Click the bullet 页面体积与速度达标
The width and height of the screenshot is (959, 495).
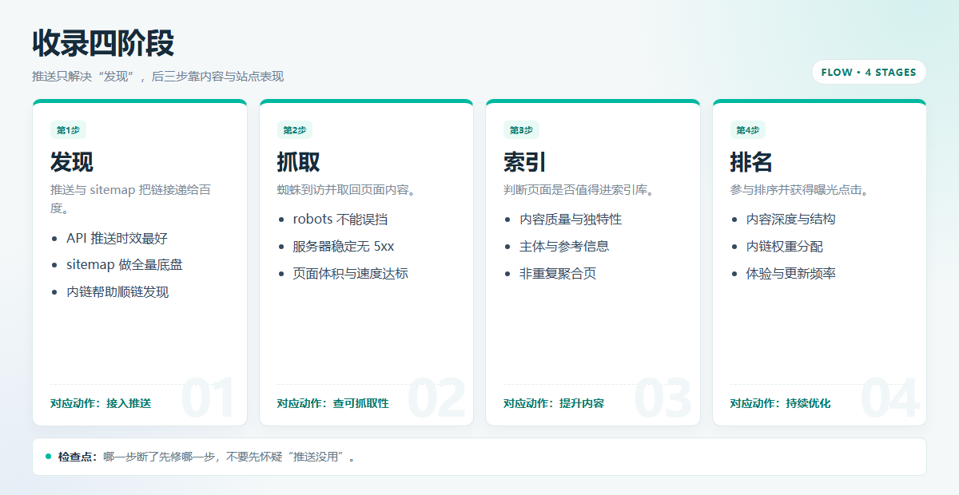click(x=351, y=273)
